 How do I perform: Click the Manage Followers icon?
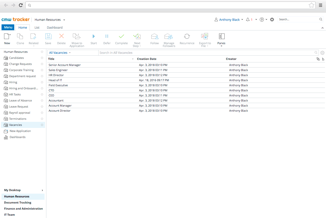tap(169, 36)
